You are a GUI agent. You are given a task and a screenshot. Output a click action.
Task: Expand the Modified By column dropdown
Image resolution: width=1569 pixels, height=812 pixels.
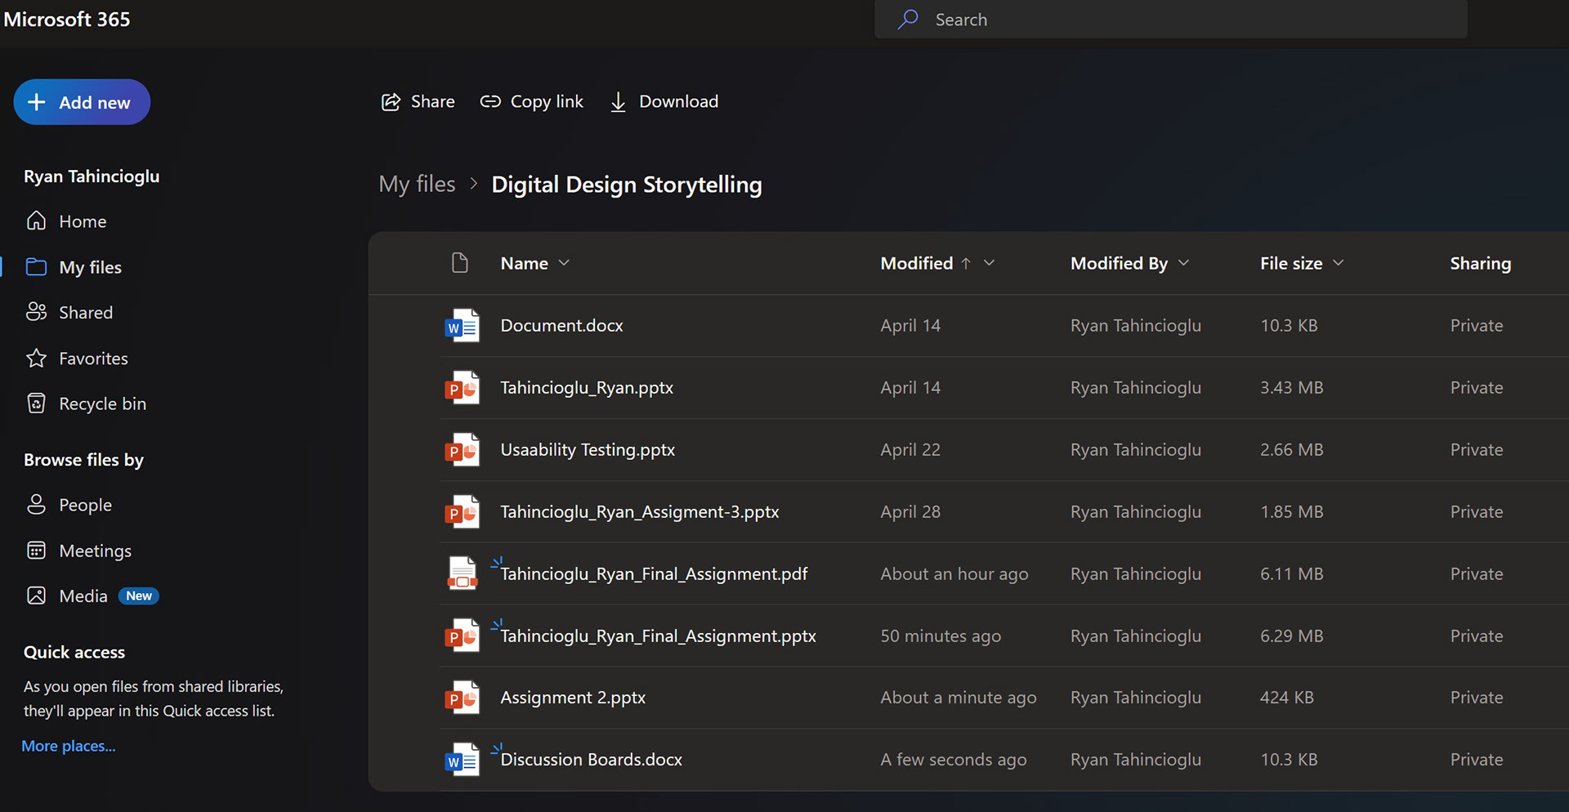pos(1183,263)
